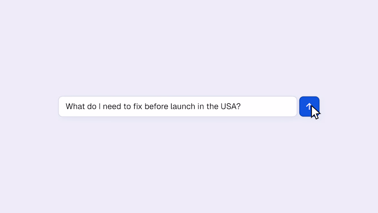
Task: Click the blue send arrow button
Action: (x=309, y=106)
